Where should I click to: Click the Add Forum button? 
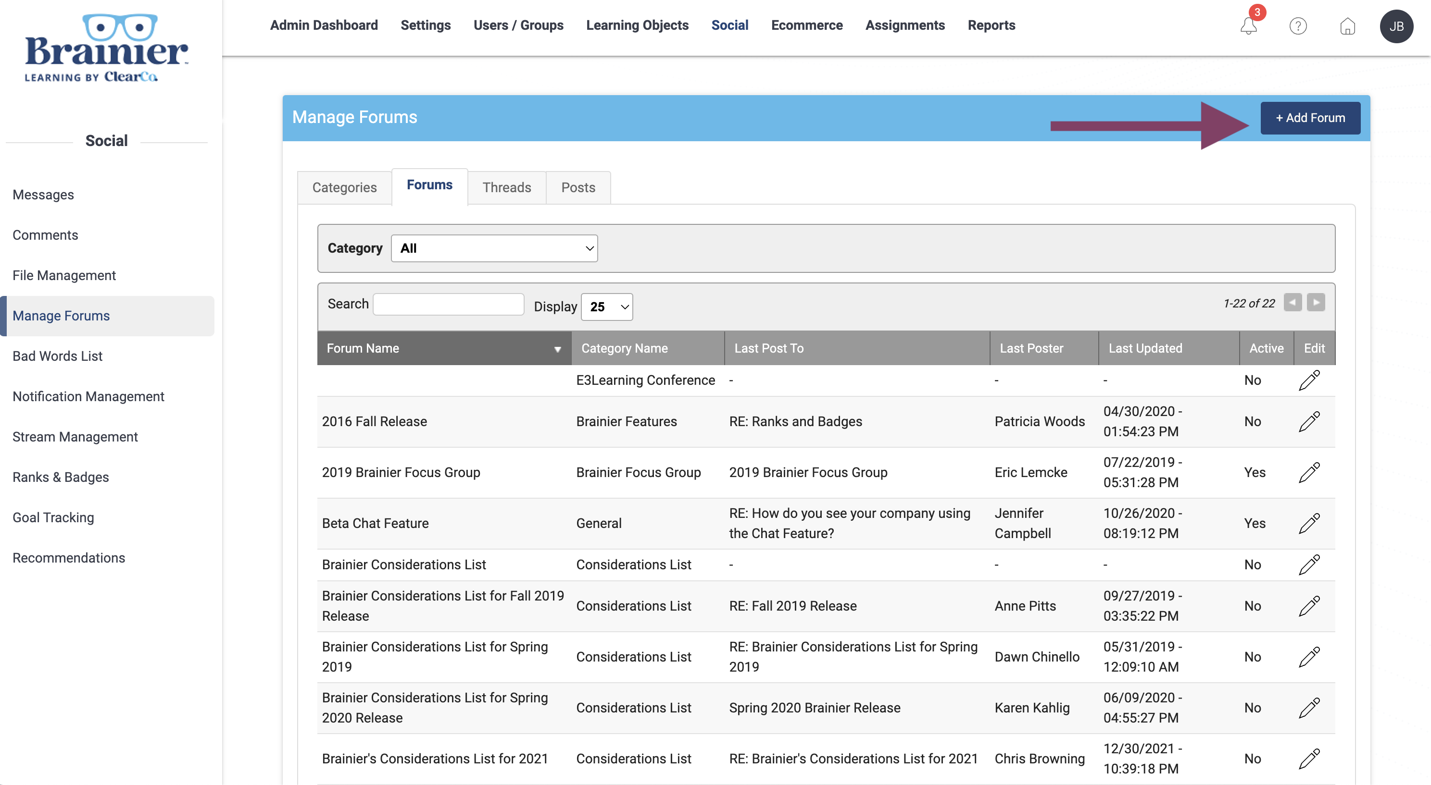[x=1310, y=118]
